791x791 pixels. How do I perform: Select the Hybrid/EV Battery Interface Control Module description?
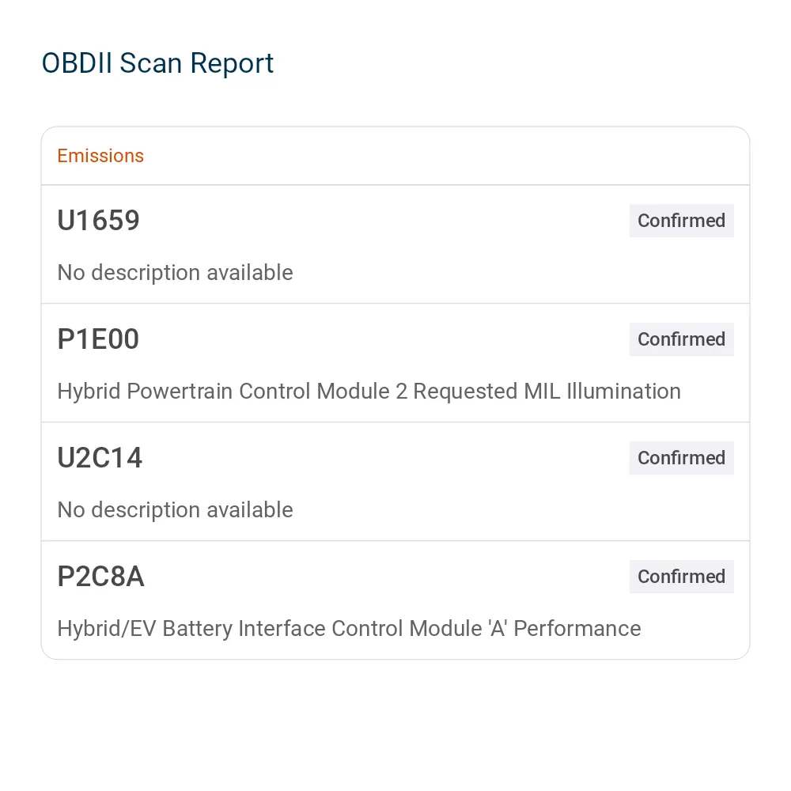349,629
